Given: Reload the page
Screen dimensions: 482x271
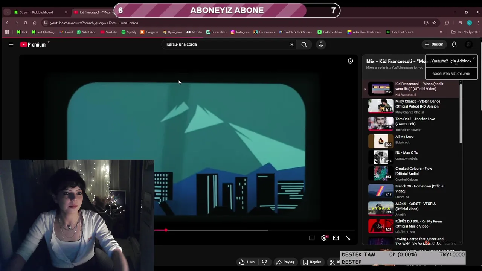Looking at the screenshot, I should tap(26, 23).
